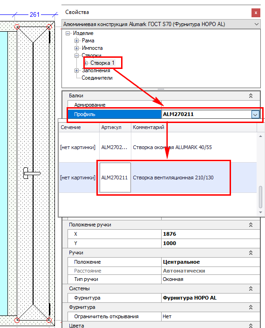The width and height of the screenshot is (265, 328).
Task: Click the window handle in drawing
Action: click(31, 173)
